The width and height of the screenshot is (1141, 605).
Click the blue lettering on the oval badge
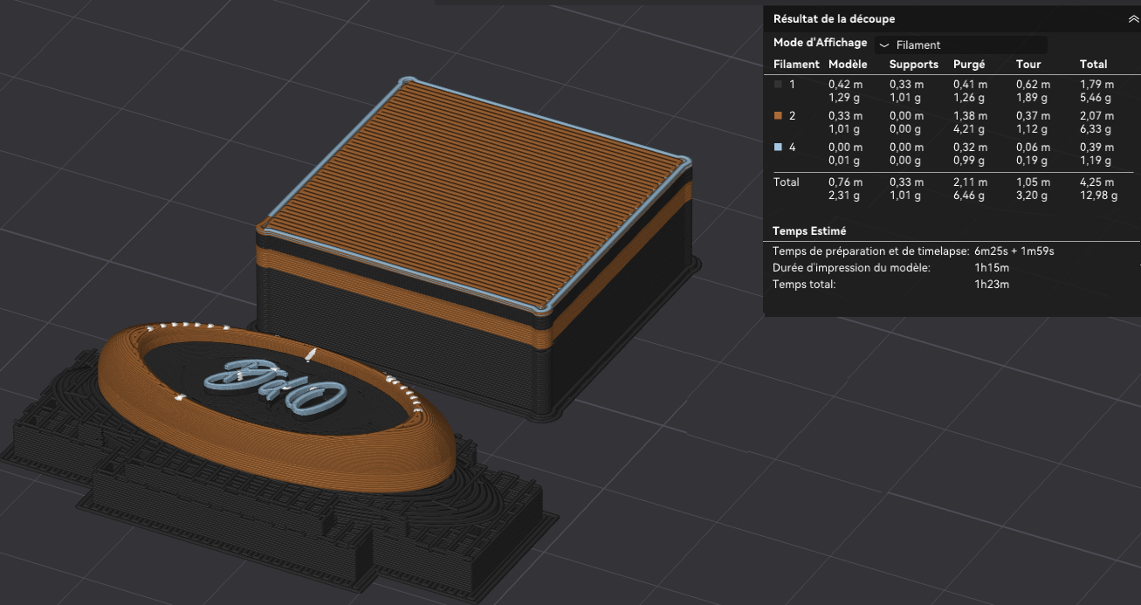coord(275,387)
